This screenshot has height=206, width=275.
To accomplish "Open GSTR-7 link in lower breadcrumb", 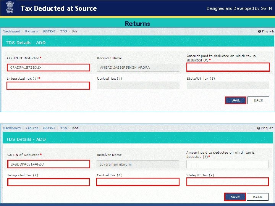I will click(x=49, y=128).
